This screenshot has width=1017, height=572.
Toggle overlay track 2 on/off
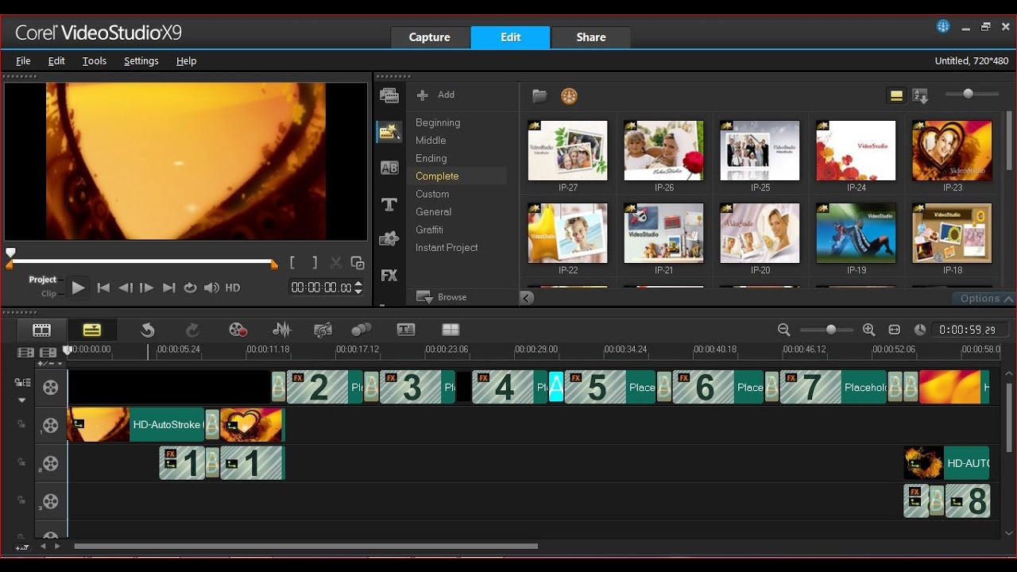point(50,463)
